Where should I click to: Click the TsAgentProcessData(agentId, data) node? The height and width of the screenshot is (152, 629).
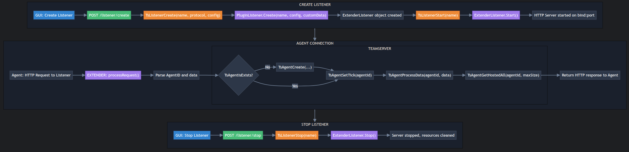click(x=419, y=75)
